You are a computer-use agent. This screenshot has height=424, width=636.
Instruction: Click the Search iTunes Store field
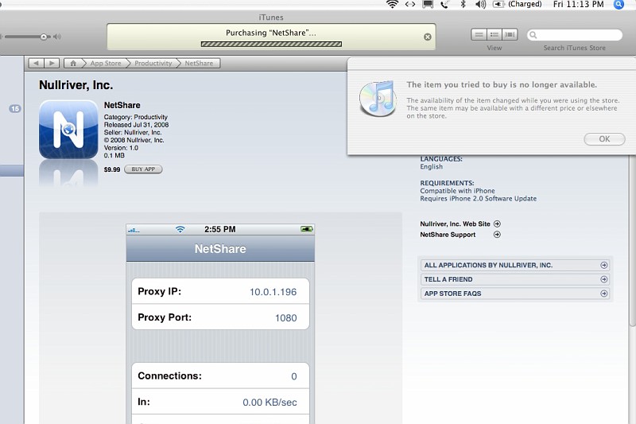575,35
